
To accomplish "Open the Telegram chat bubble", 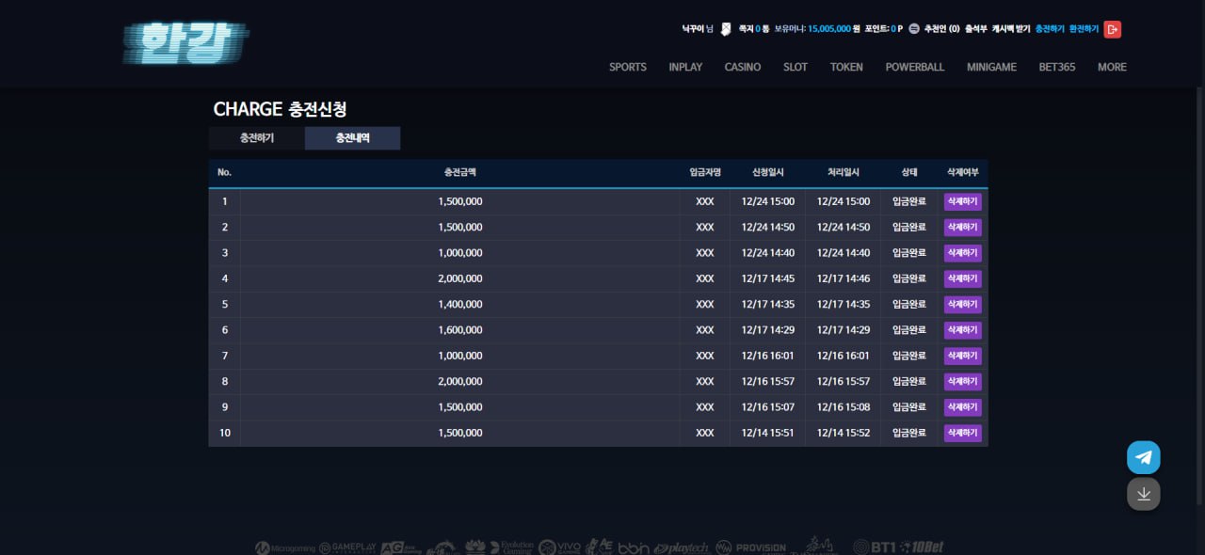I will coord(1143,458).
